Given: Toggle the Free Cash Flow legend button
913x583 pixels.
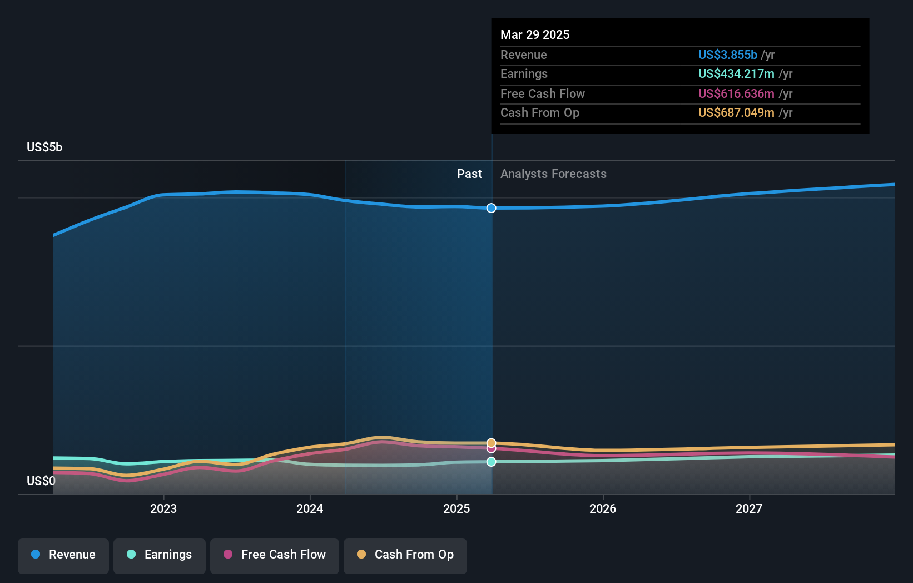Looking at the screenshot, I should point(275,556).
